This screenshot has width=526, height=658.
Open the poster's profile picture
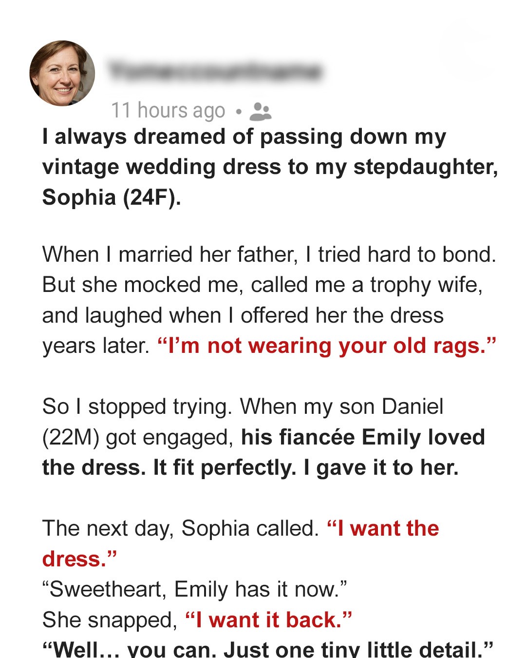click(62, 73)
